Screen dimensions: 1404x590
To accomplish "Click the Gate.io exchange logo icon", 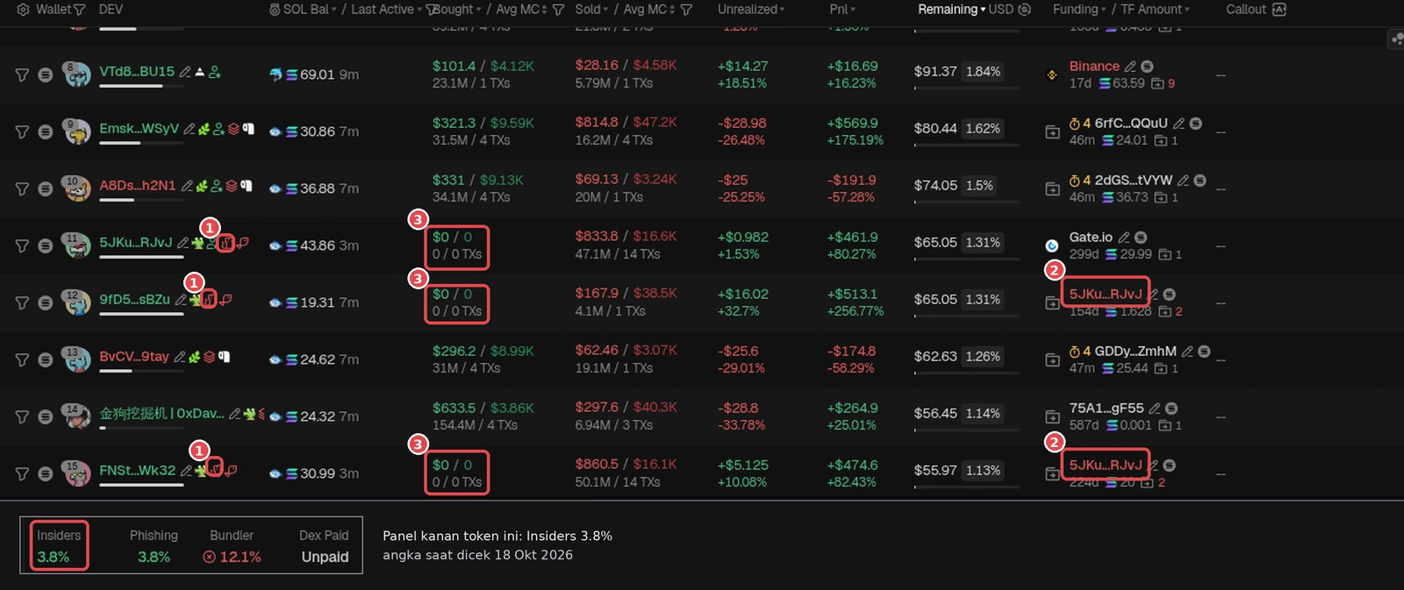I will point(1052,246).
